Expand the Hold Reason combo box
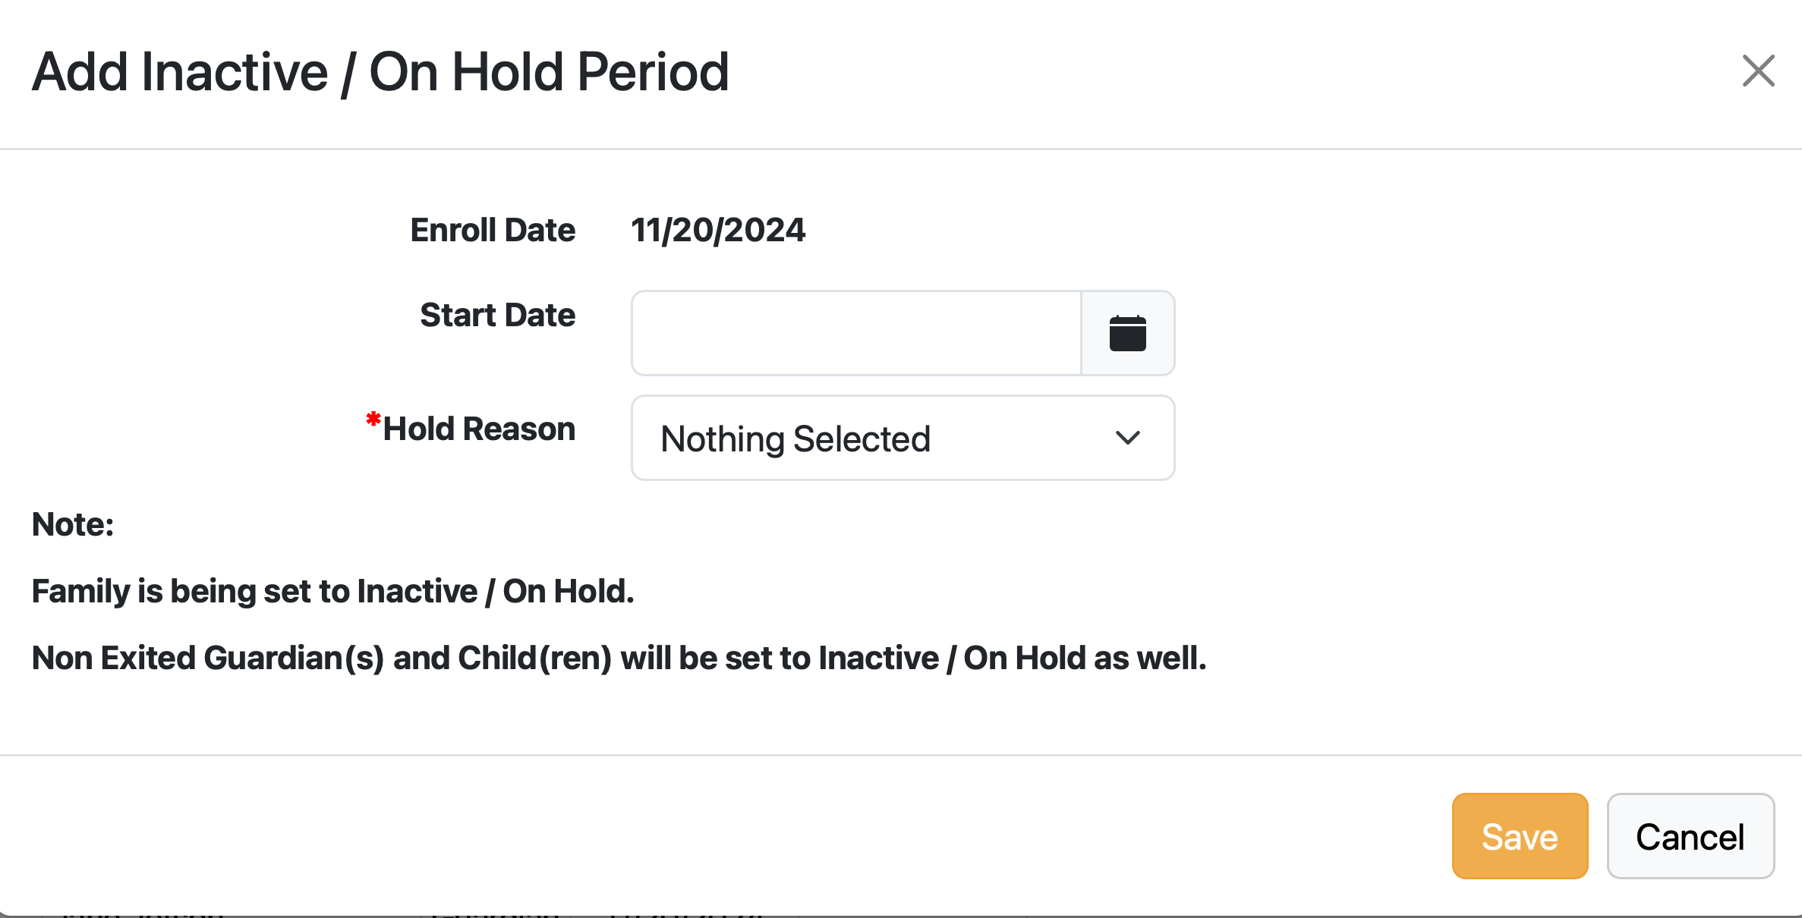Image resolution: width=1802 pixels, height=918 pixels. (903, 438)
